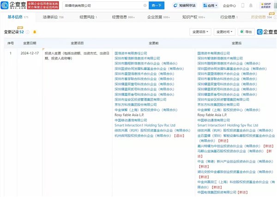Click the company name search input field
Image resolution: width=277 pixels, height=197 pixels.
point(102,6)
